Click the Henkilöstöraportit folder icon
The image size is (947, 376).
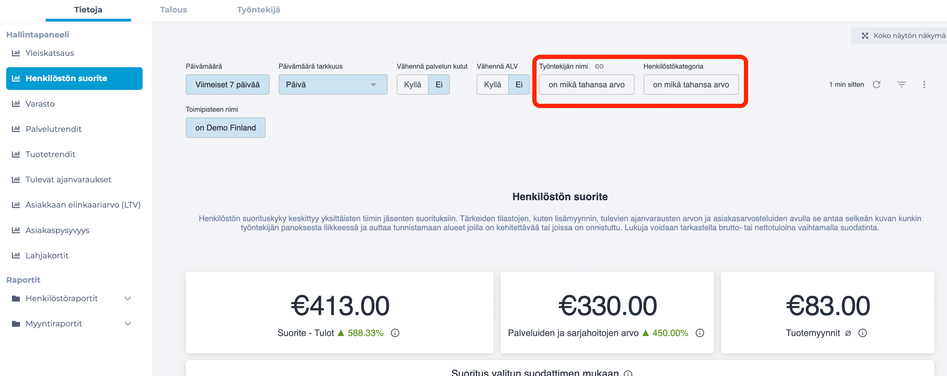click(16, 299)
